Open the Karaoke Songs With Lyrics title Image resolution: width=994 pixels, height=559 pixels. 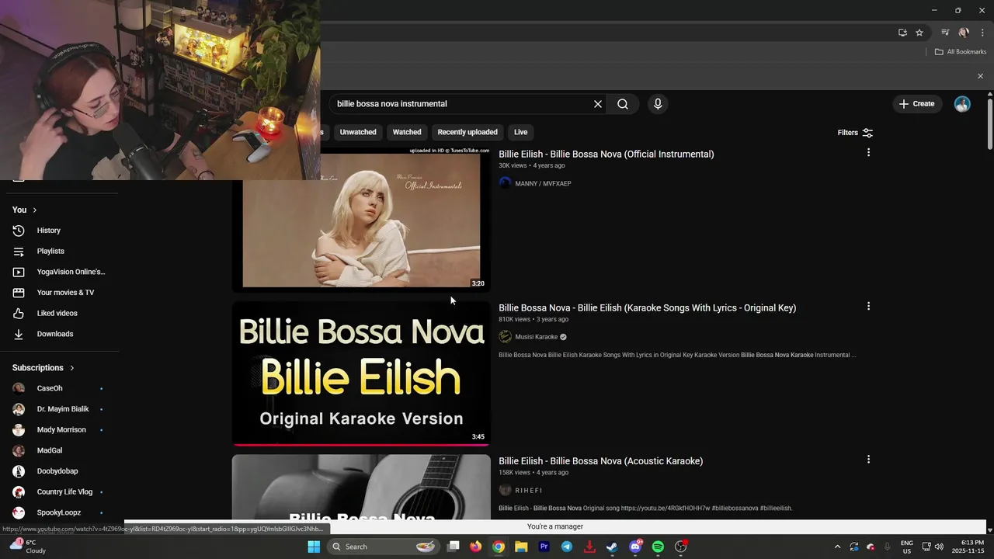coord(647,307)
